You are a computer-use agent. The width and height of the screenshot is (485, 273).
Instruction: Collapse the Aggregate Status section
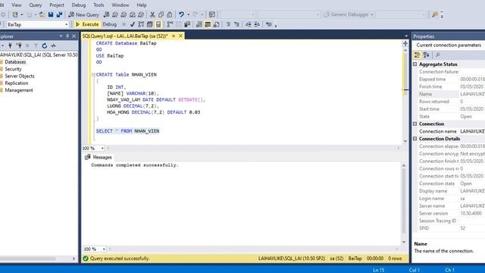click(415, 64)
